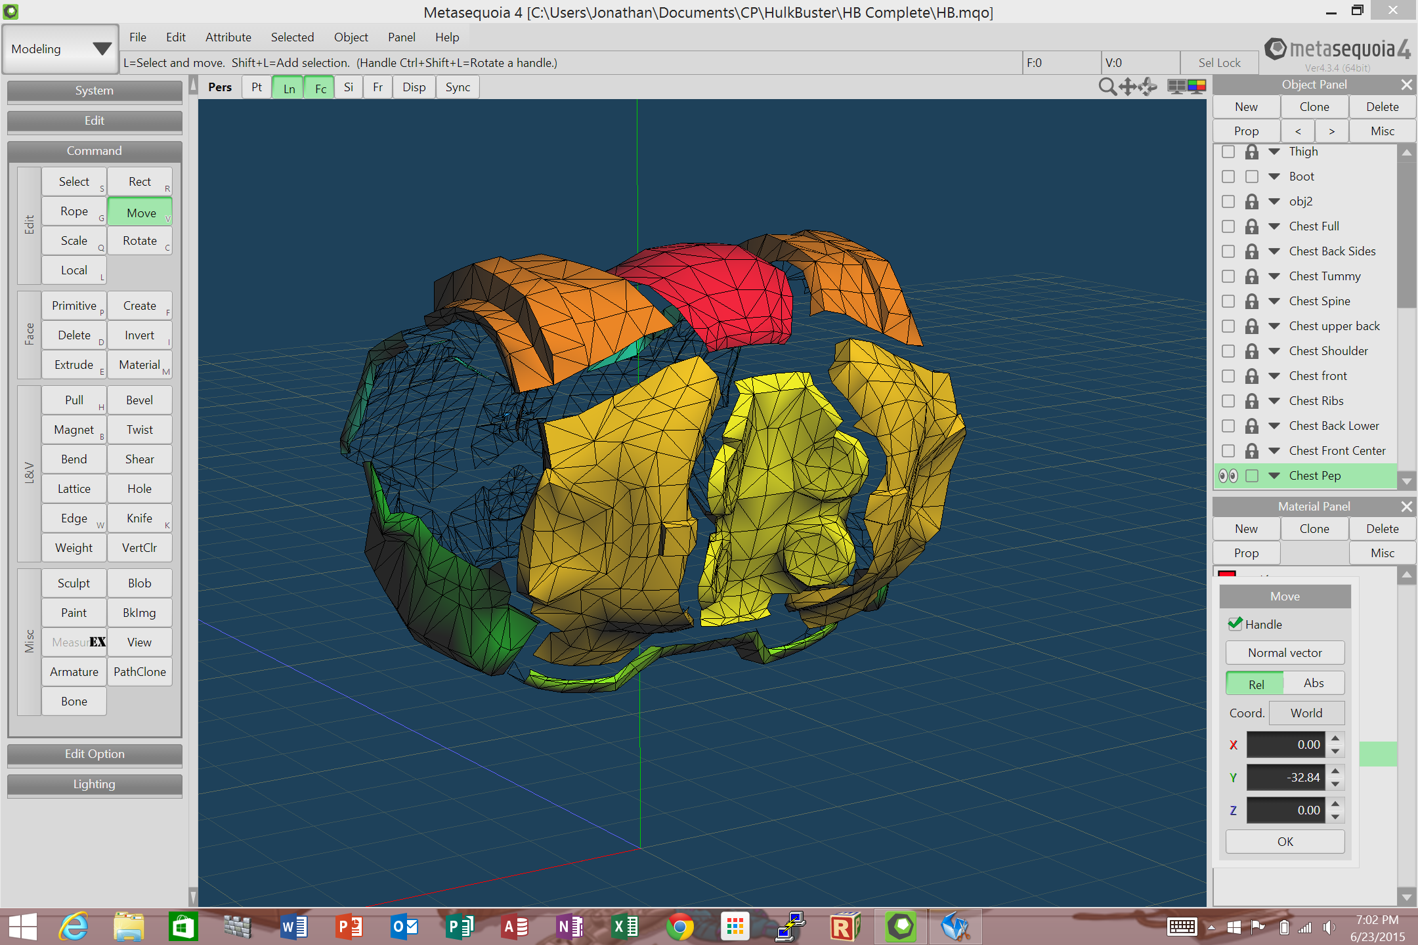The image size is (1418, 945).
Task: Toggle the lock icon on Chest Ribs
Action: pyautogui.click(x=1252, y=401)
